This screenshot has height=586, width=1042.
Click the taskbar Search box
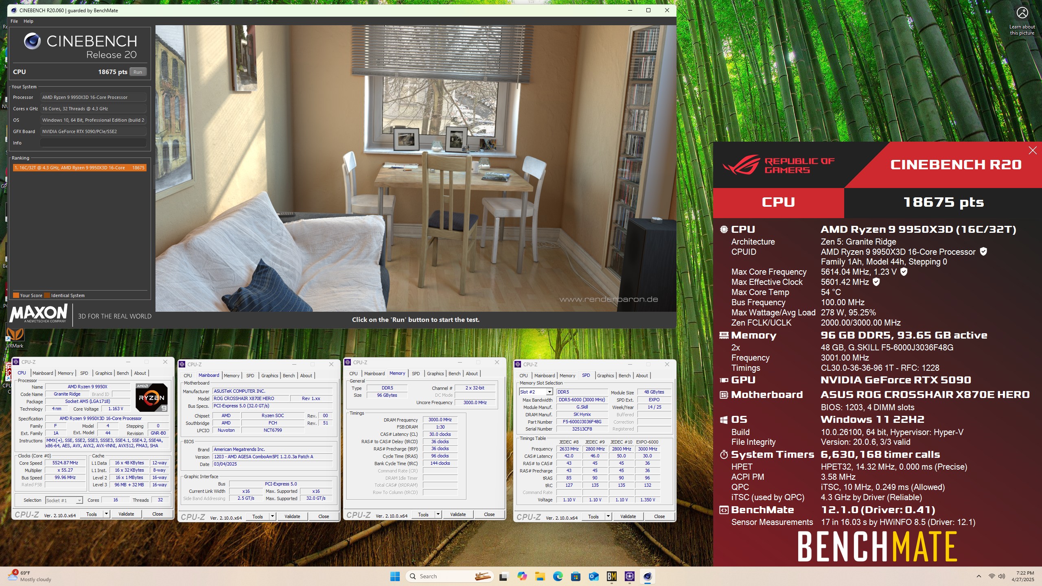[449, 576]
